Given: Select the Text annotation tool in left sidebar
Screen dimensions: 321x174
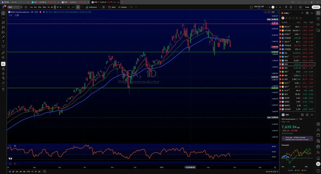Looking at the screenshot, I should pyautogui.click(x=3, y=42).
